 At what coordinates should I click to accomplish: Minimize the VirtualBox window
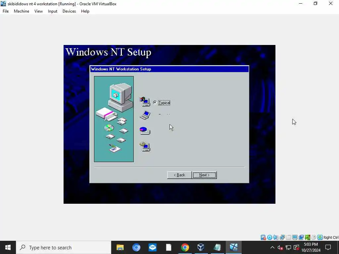pos(301,4)
